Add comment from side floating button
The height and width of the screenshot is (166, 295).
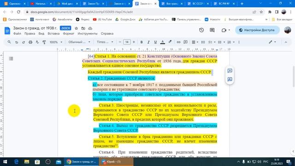pos(230,71)
